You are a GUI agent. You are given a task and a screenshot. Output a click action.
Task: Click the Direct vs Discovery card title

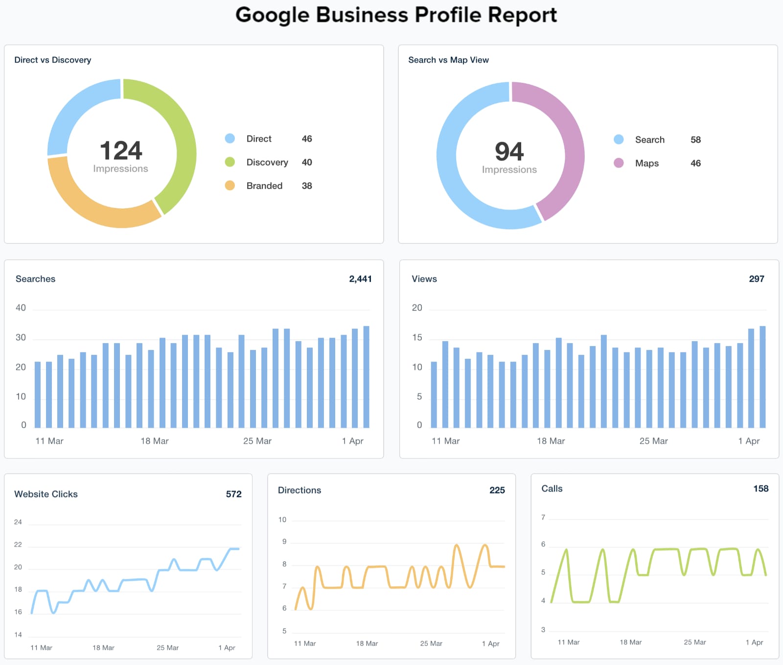click(53, 60)
